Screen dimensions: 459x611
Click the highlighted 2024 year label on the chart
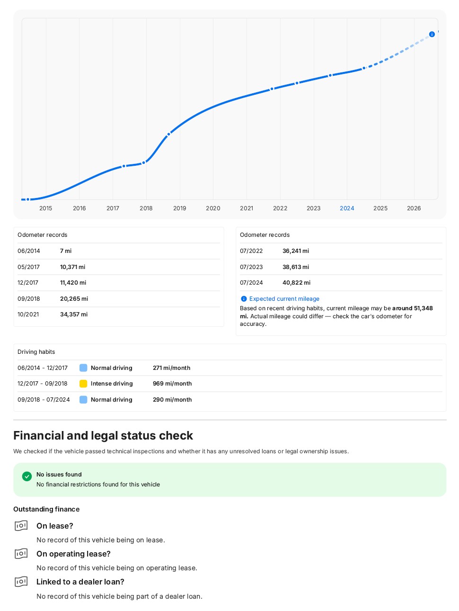(x=347, y=208)
